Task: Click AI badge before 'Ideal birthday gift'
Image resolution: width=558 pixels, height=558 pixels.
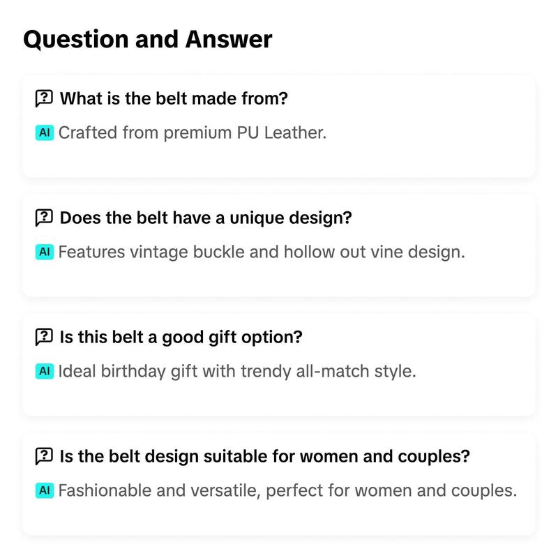Action: pos(45,371)
